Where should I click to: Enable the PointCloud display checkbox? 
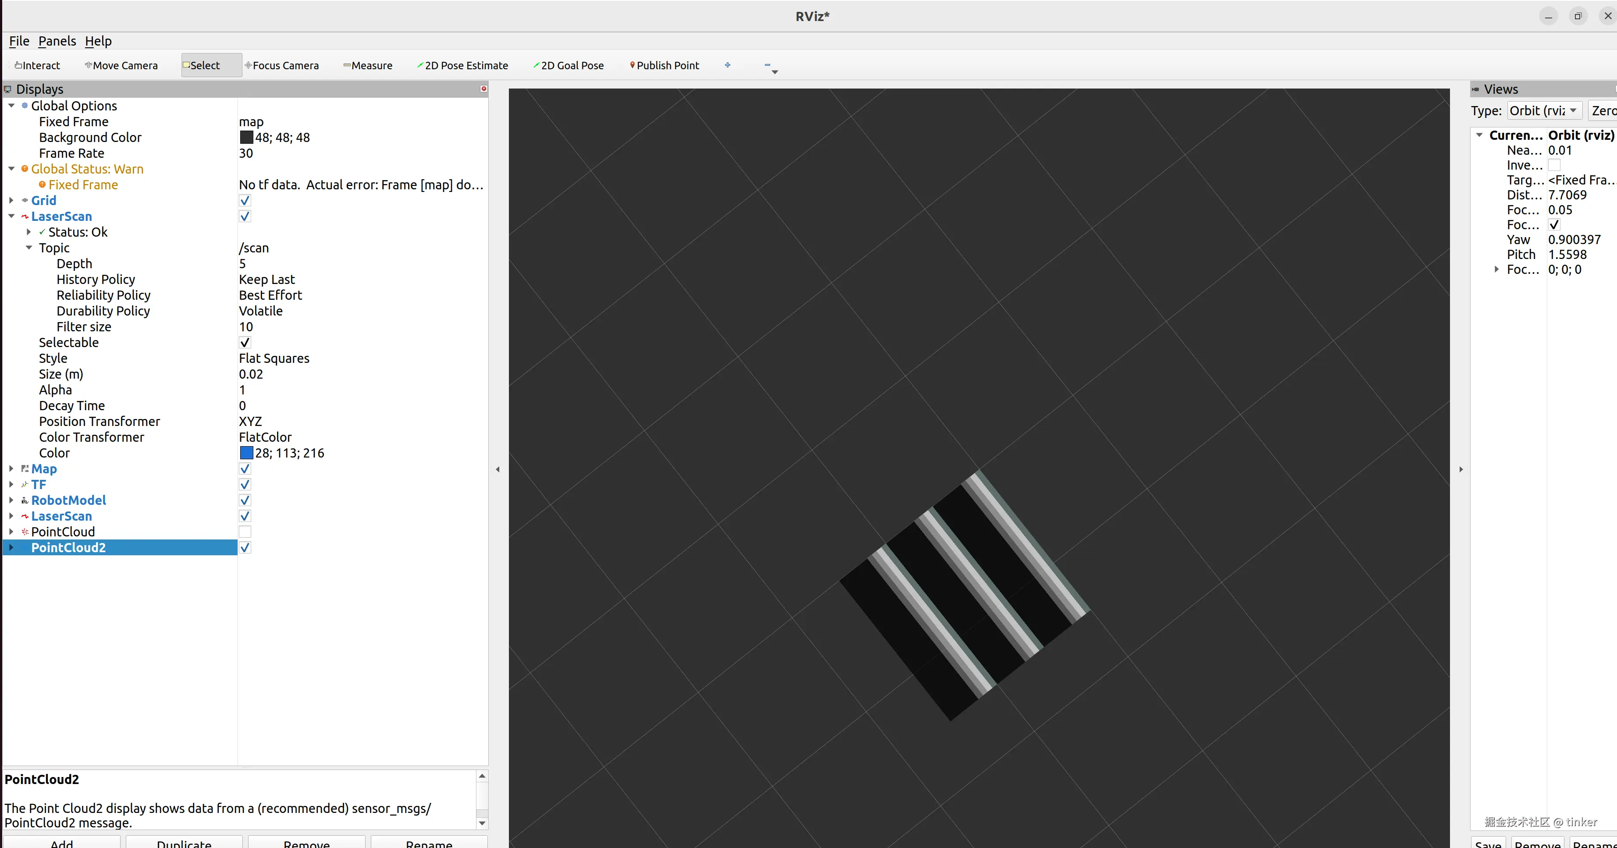tap(245, 532)
